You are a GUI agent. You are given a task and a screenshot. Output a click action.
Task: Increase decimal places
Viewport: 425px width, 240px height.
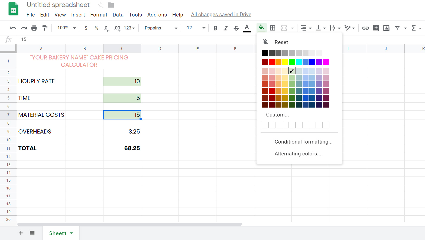click(x=117, y=28)
